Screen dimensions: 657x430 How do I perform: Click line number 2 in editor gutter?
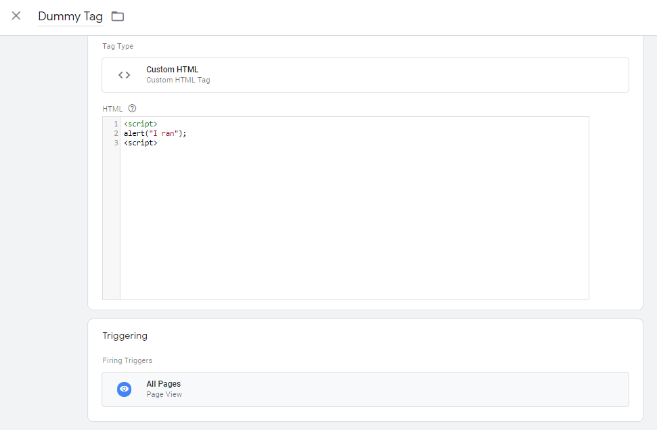point(116,134)
